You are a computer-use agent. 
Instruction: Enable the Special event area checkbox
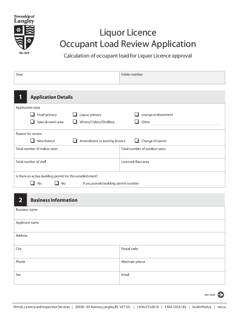point(32,122)
